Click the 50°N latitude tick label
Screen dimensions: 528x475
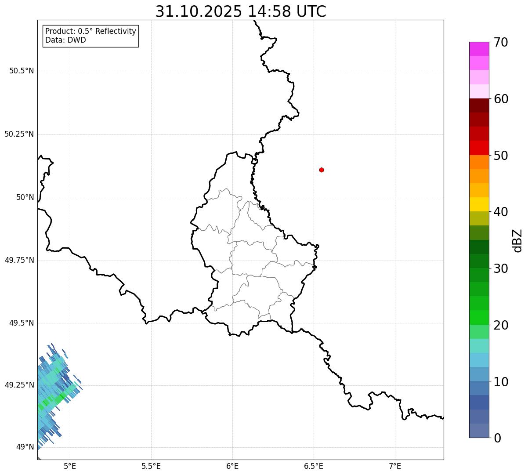25,197
